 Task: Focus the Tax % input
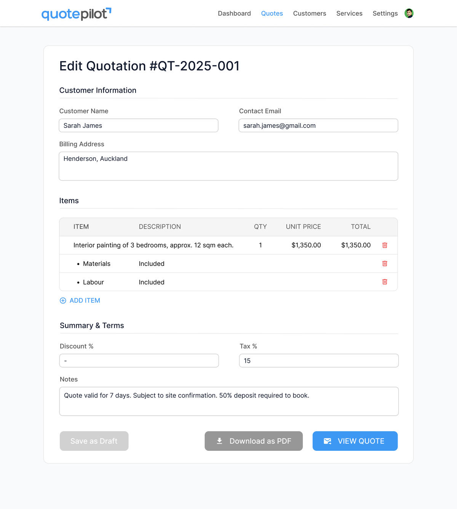(x=319, y=360)
